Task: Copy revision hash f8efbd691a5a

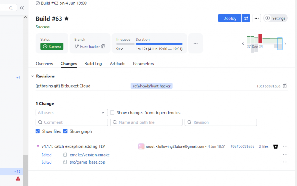Action: pos(285,86)
